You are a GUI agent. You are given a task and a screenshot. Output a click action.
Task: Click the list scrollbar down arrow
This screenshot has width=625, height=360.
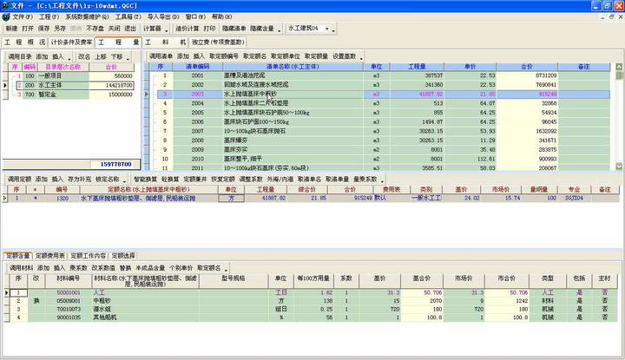coord(619,167)
